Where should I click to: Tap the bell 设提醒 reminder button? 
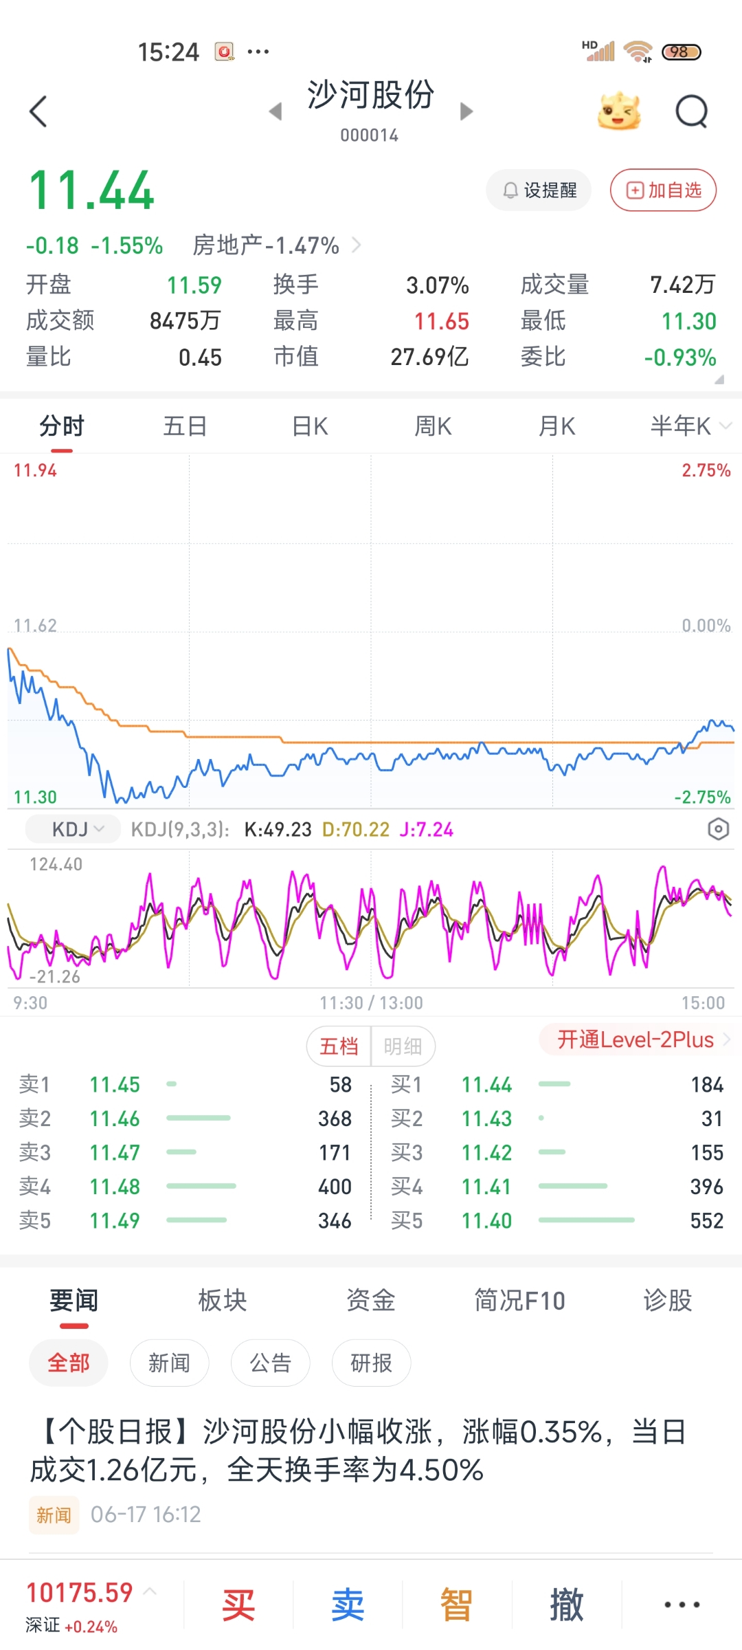[539, 190]
